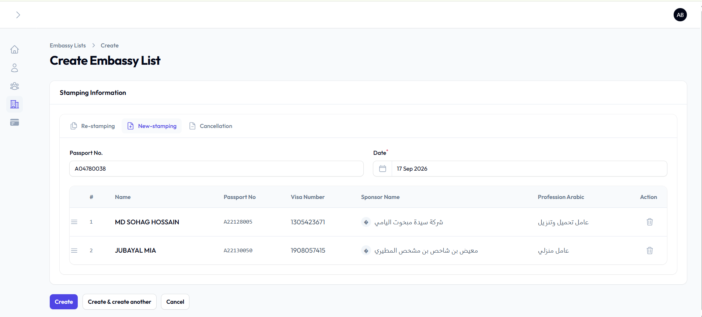This screenshot has height=317, width=702.
Task: Click Create & create another button
Action: [x=119, y=302]
